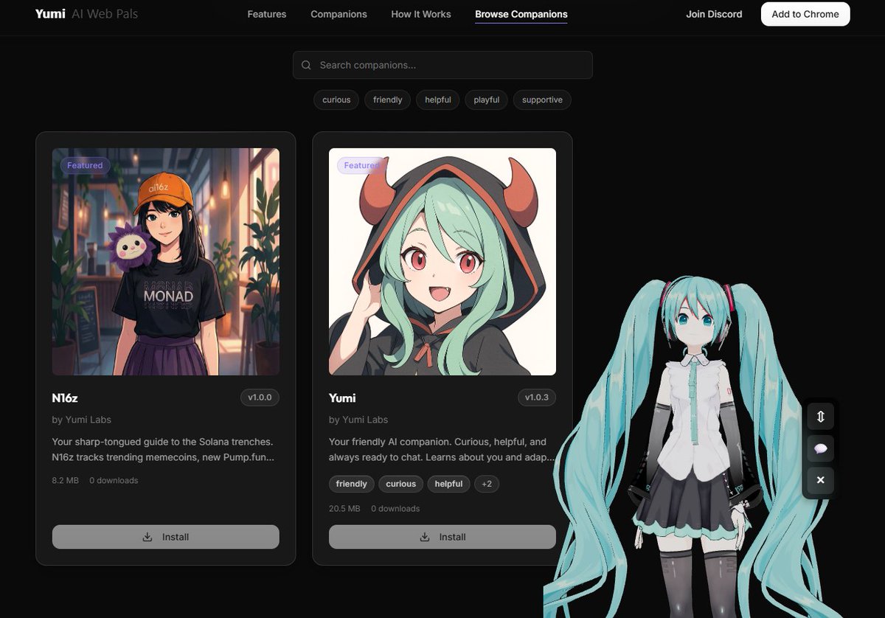Viewport: 885px width, 618px height.
Task: Expand the +2 more tags chip
Action: pos(487,484)
